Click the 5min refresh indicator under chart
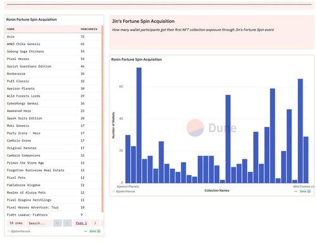316x242 pixels. 305,191
